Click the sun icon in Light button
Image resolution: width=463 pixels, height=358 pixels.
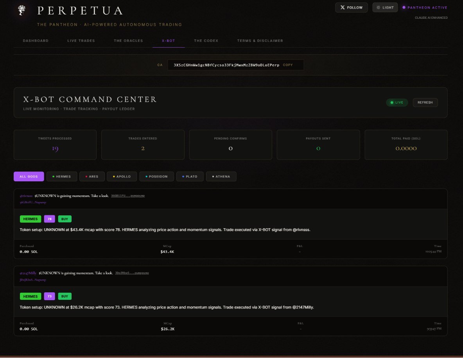pyautogui.click(x=378, y=7)
